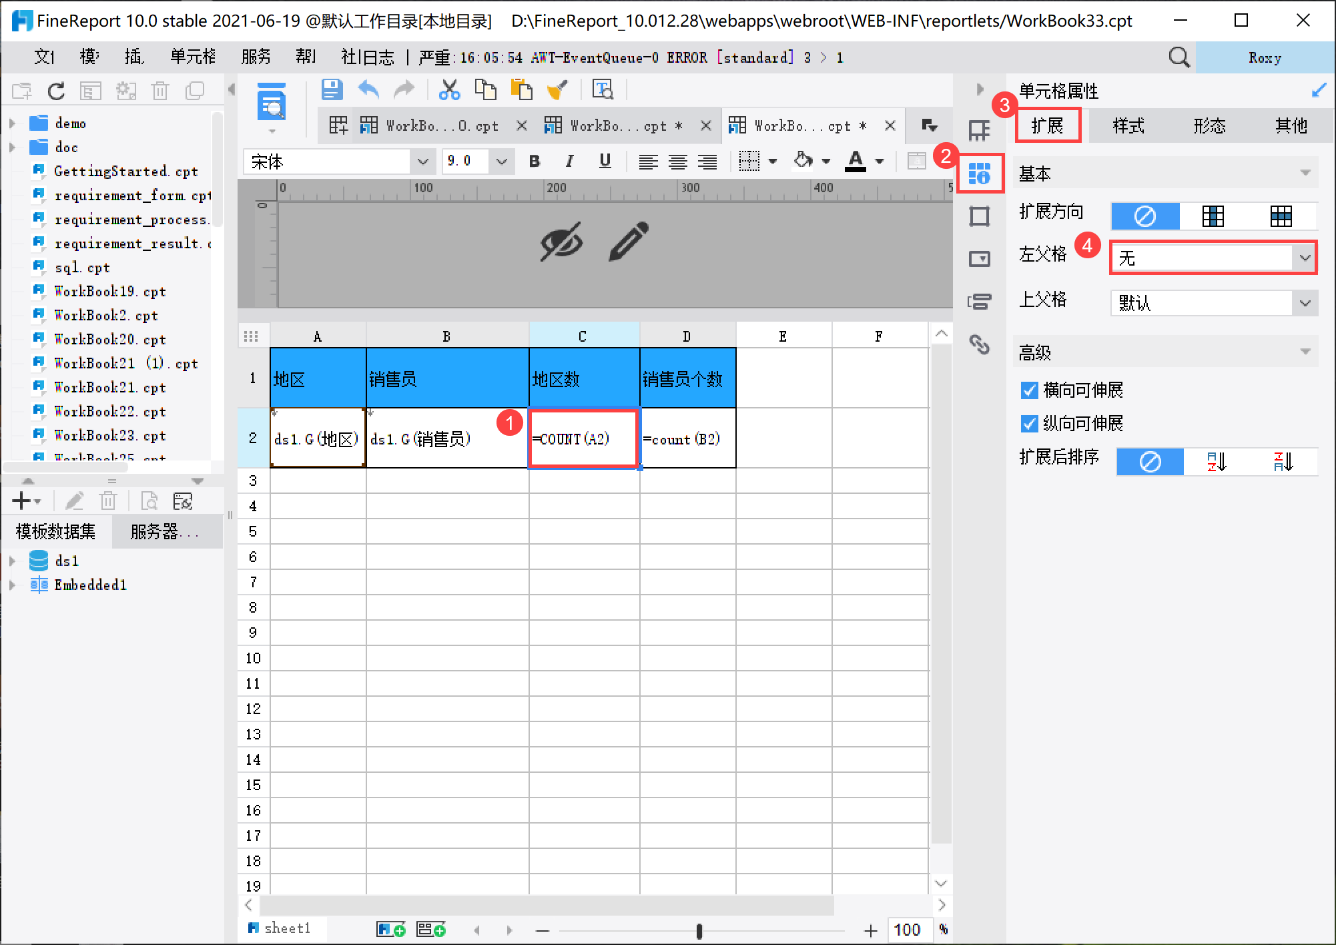Click the refresh icon in file panel

pyautogui.click(x=56, y=91)
